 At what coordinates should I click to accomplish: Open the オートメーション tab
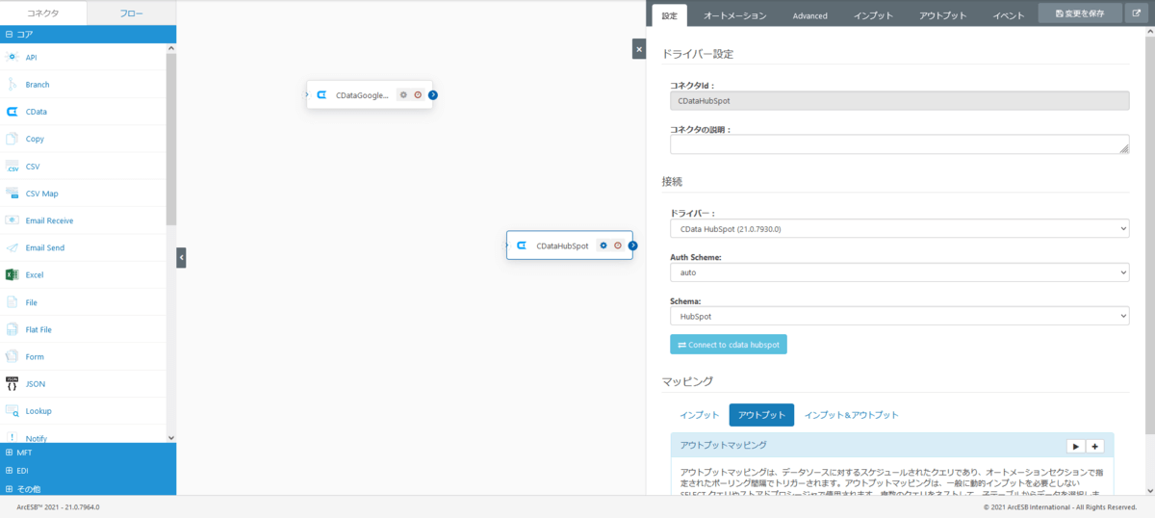tap(734, 15)
